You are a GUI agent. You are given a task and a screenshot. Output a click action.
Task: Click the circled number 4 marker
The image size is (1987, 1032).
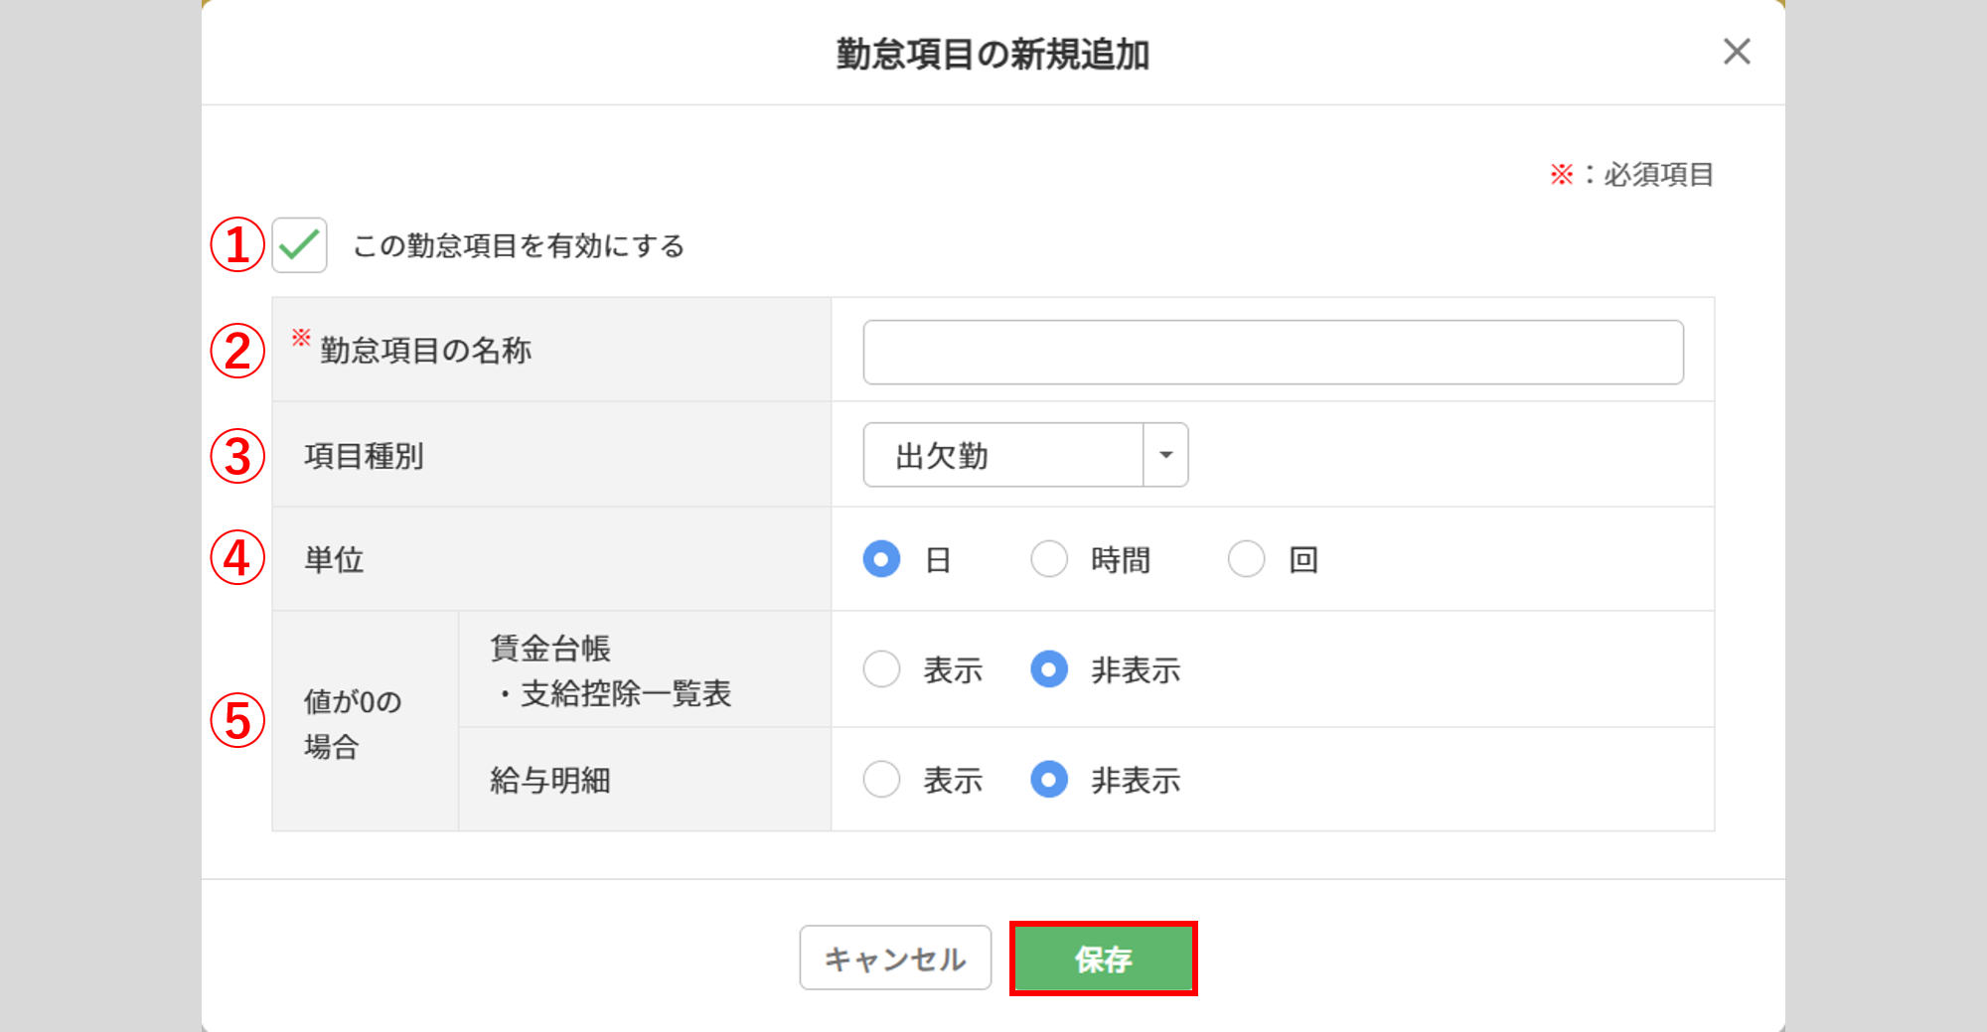coord(237,557)
